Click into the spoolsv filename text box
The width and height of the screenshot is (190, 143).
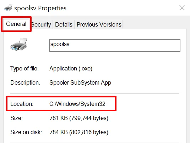point(115,45)
